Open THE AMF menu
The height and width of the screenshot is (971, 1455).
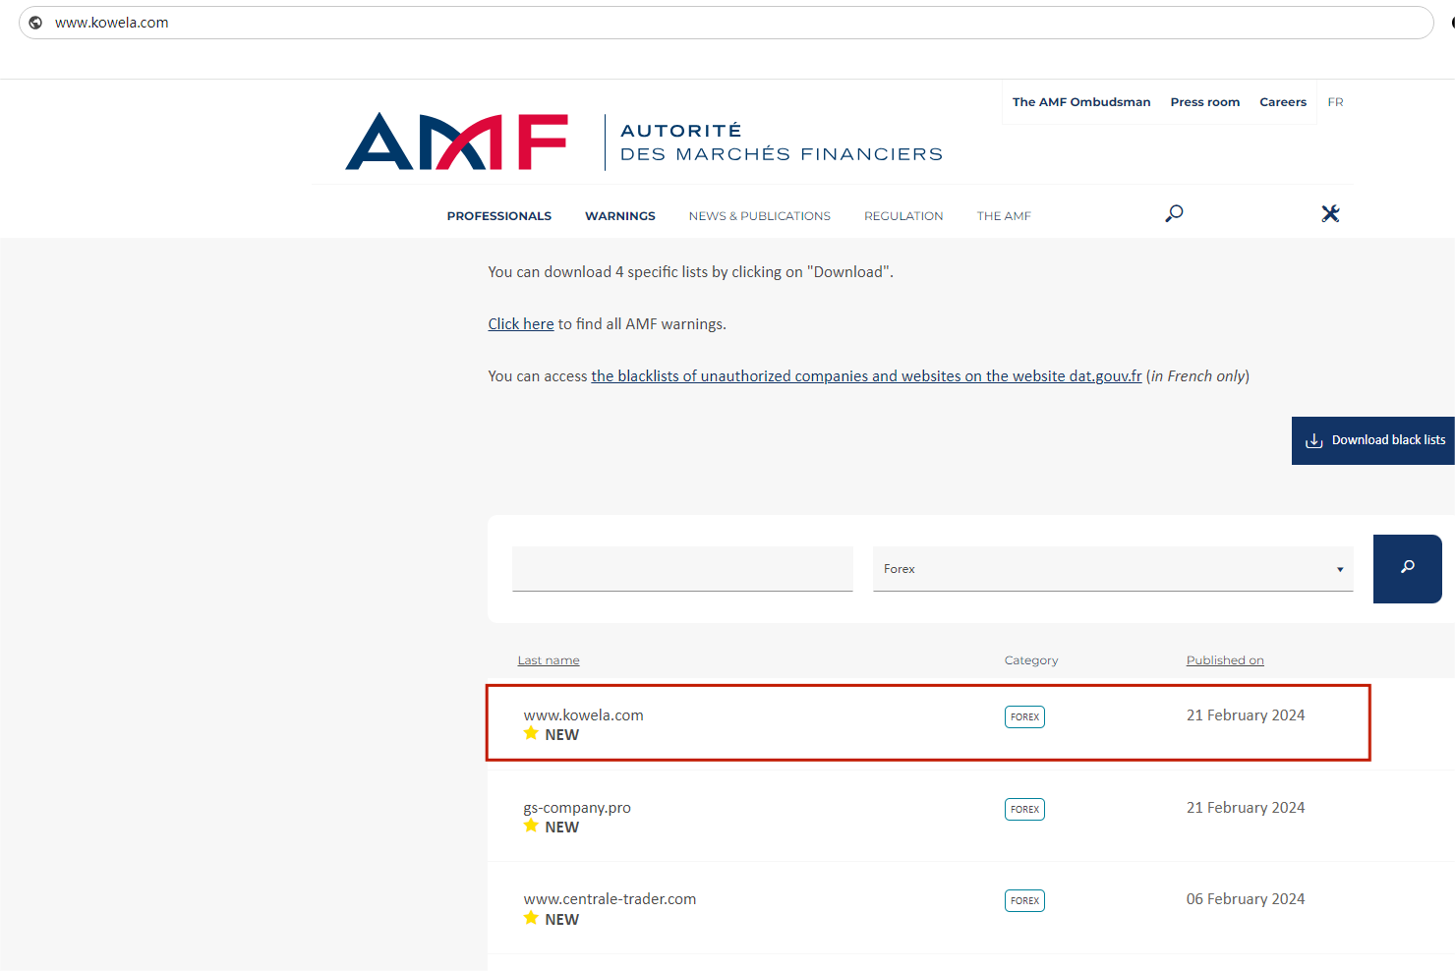coord(1004,216)
